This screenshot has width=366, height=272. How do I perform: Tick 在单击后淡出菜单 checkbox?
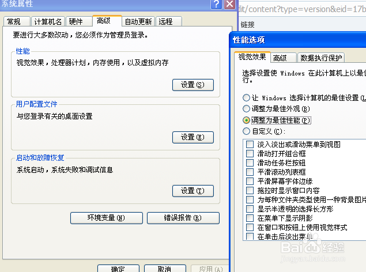click(x=250, y=236)
